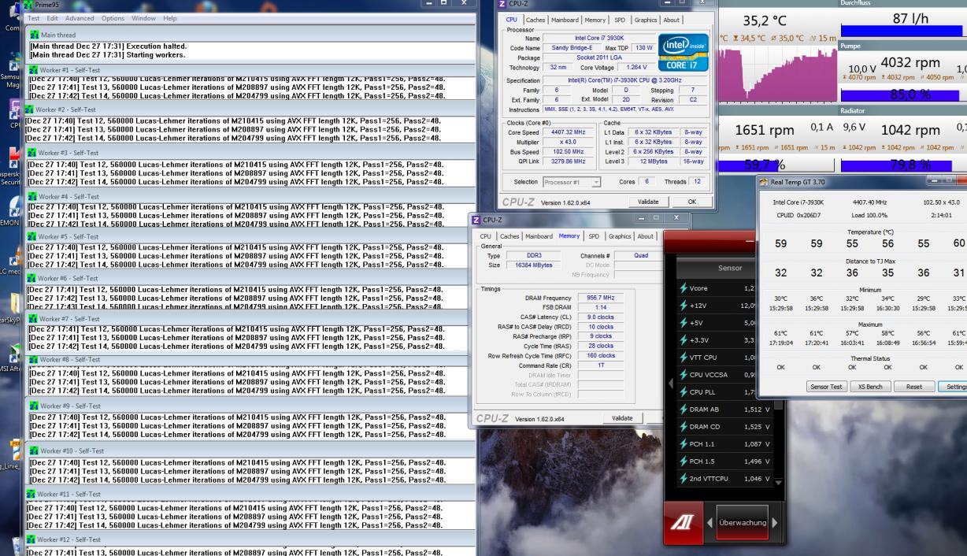Click the Worker #1 Self-Test window icon
The height and width of the screenshot is (556, 967).
34,70
